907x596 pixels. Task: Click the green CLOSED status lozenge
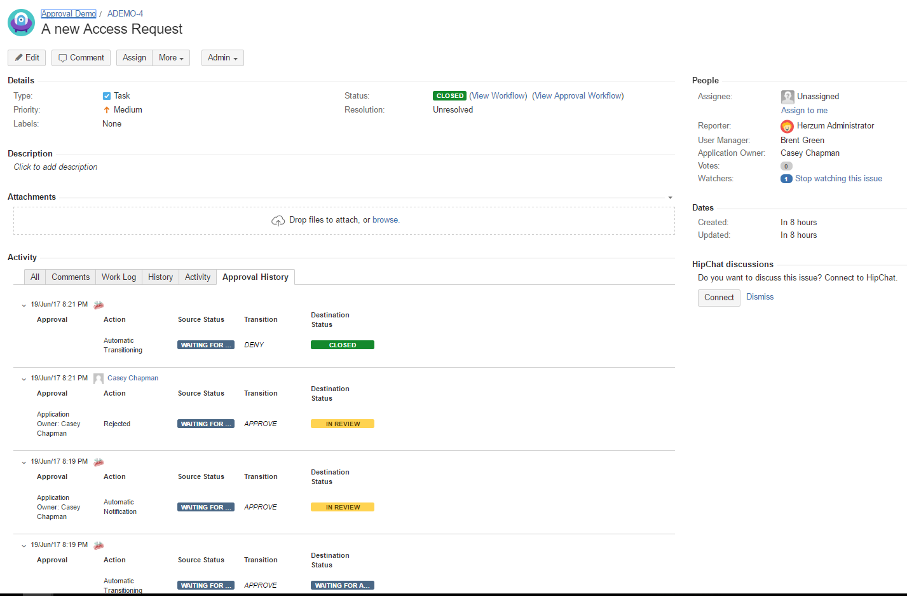(x=450, y=96)
